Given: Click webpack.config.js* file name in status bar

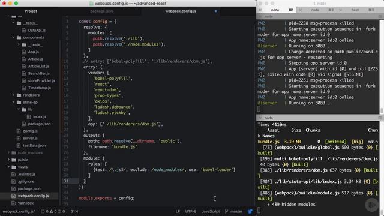Looking at the screenshot, I should pyautogui.click(x=19, y=211).
